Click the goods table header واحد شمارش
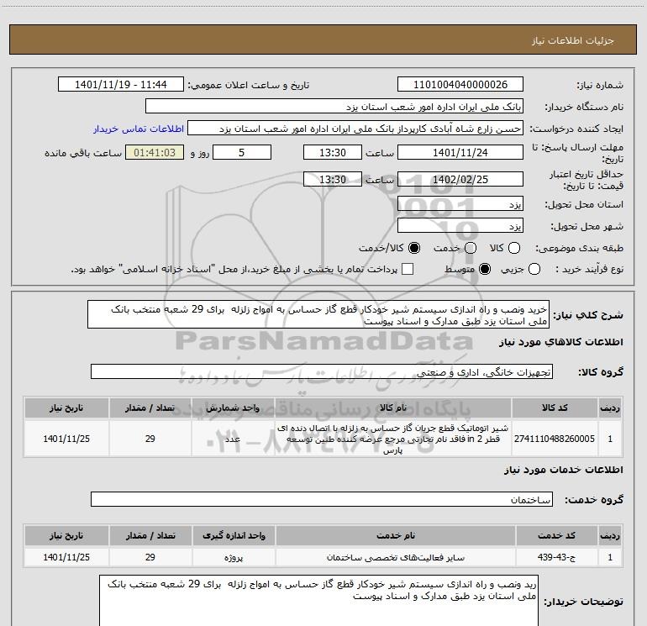This screenshot has width=647, height=626. tap(233, 408)
